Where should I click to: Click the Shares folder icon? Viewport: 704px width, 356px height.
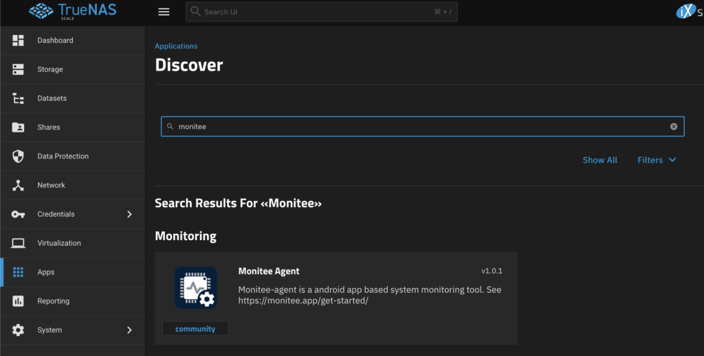pos(19,128)
